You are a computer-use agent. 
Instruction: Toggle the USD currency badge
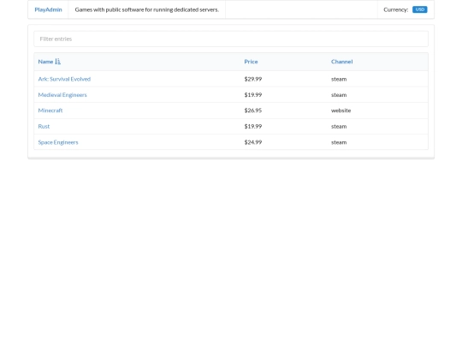click(419, 9)
